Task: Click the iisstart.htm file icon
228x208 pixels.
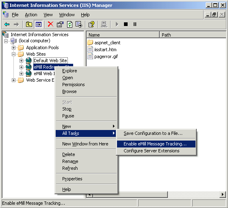Action: 90,49
